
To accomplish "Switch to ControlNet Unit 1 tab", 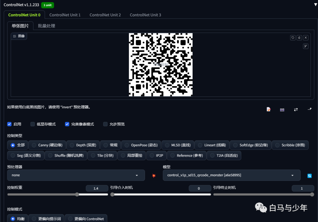I will click(x=65, y=15).
